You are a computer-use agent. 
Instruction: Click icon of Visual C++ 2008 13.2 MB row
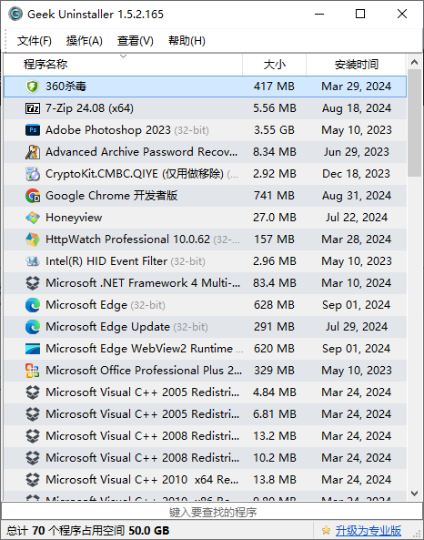33,436
